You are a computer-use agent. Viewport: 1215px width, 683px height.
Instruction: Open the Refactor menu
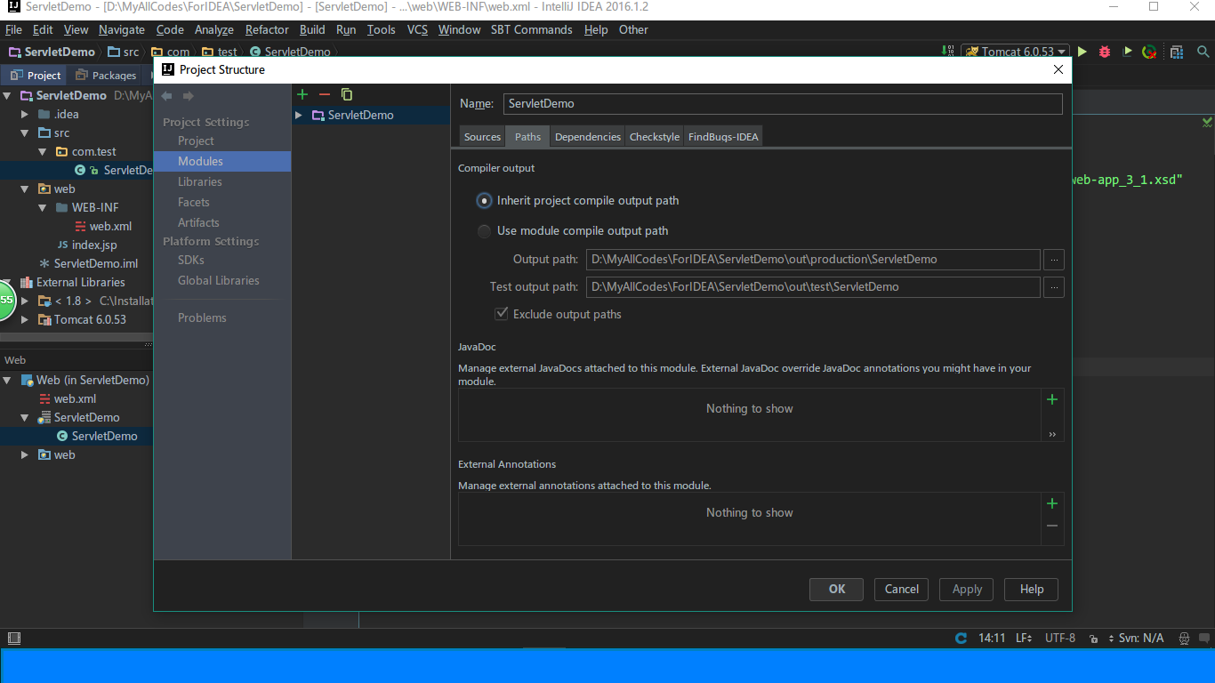[267, 29]
